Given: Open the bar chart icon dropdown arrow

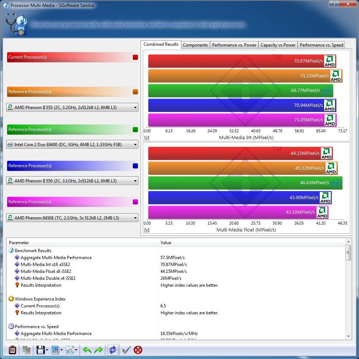Looking at the screenshot, I should tap(61, 350).
